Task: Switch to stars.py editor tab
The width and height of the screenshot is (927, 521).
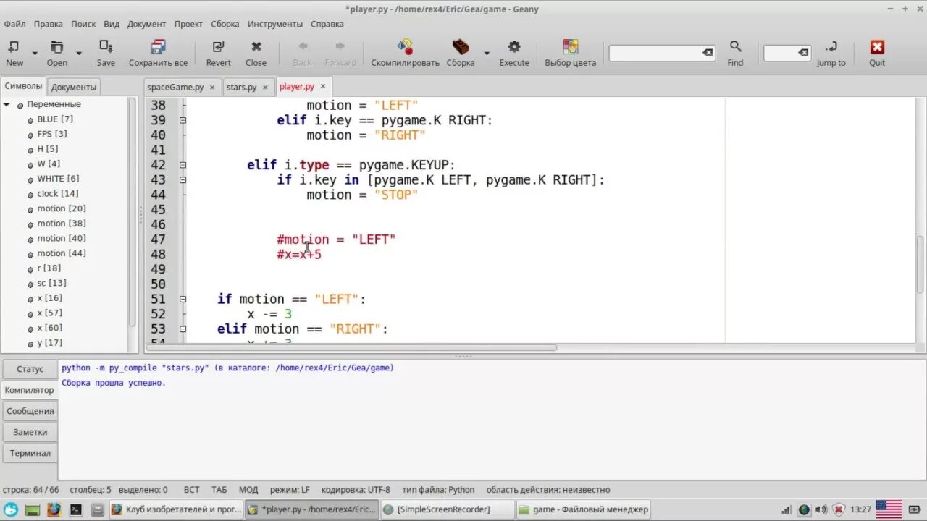Action: (242, 87)
